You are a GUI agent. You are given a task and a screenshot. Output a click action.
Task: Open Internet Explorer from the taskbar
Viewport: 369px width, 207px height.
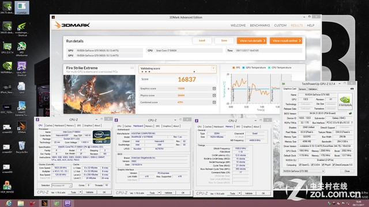(9, 203)
